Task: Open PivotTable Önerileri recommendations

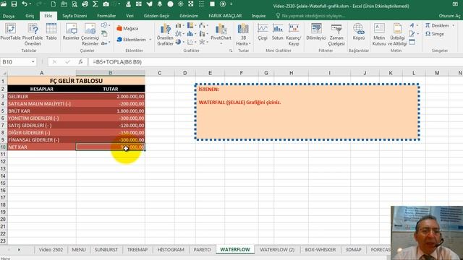Action: tap(33, 35)
